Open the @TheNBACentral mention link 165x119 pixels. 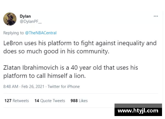point(41,33)
